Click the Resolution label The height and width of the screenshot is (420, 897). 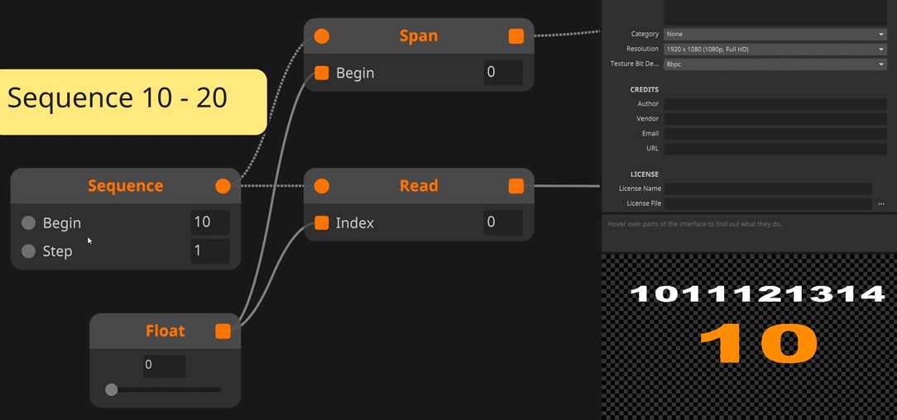pyautogui.click(x=642, y=49)
